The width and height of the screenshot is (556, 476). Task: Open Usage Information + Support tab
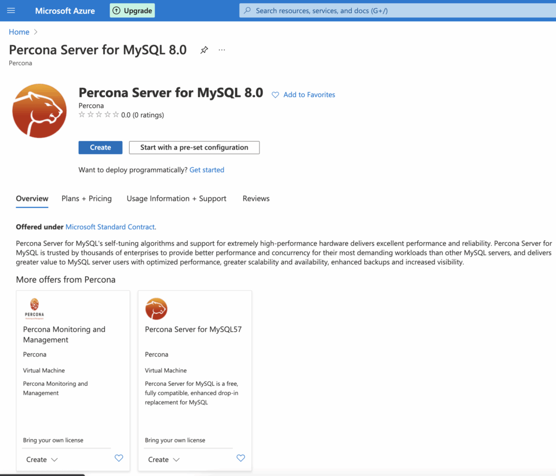coord(176,199)
